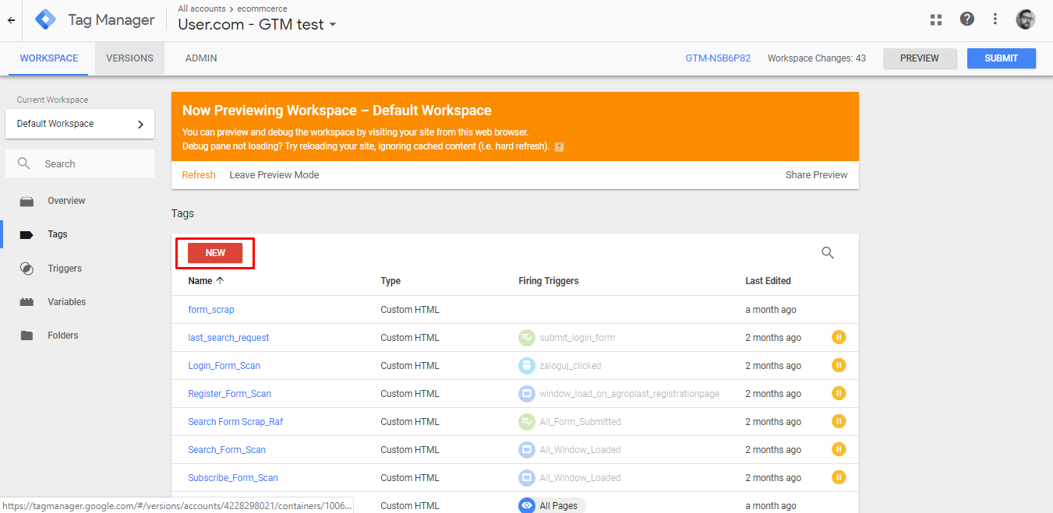Click the All_Form_Submitted trigger icon
The width and height of the screenshot is (1053, 513).
click(527, 422)
